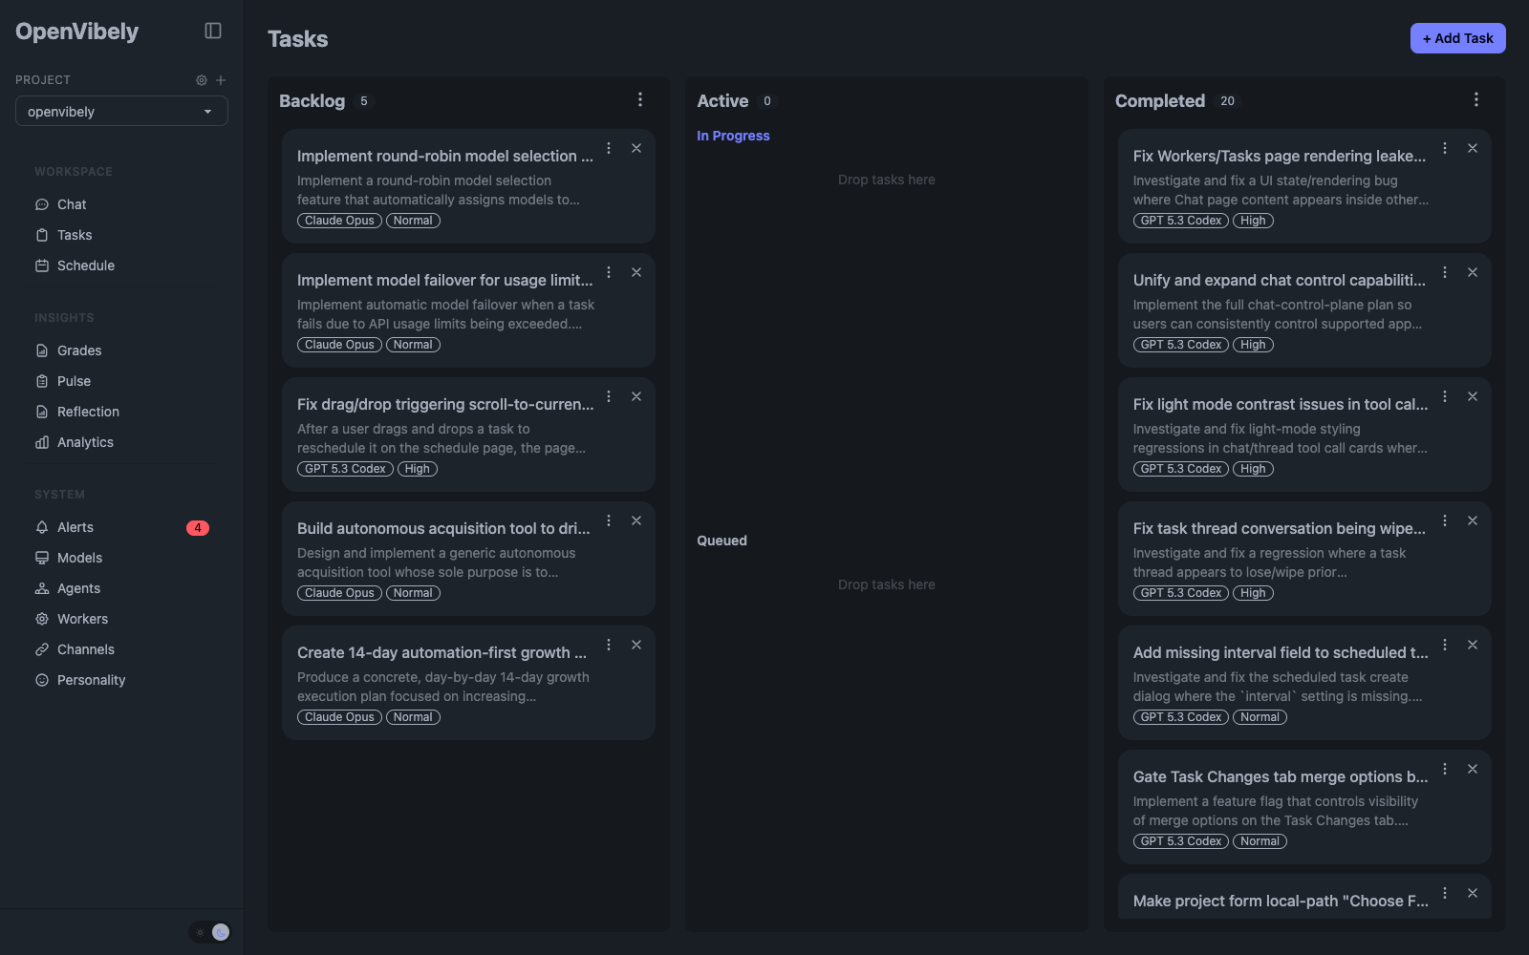Open the Schedule page

[86, 265]
